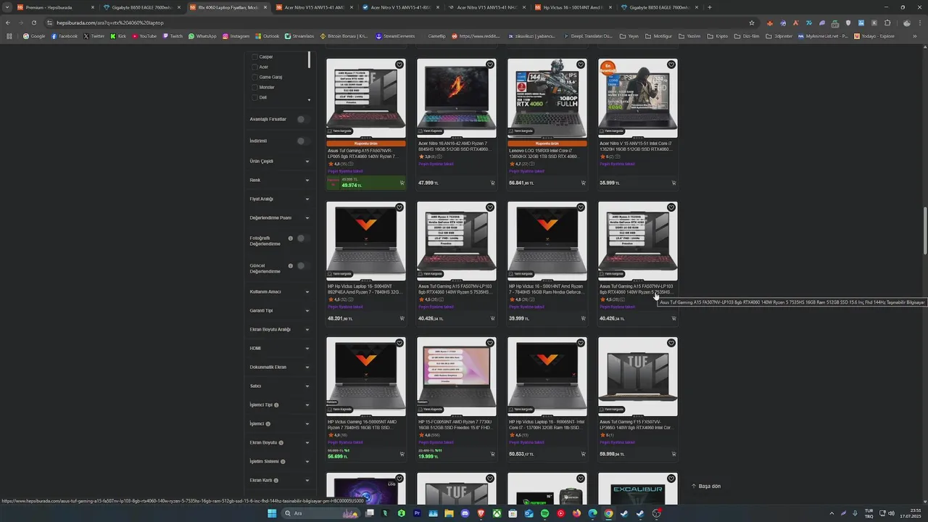Open HP Victus Gaming 16-S0005NT product title
Viewport: 928px width, 522px height.
[x=365, y=425]
